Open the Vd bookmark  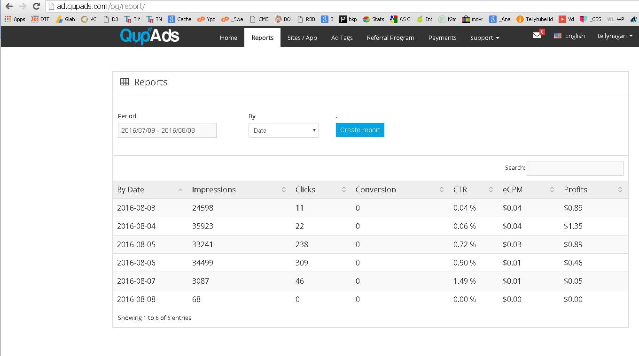[567, 19]
